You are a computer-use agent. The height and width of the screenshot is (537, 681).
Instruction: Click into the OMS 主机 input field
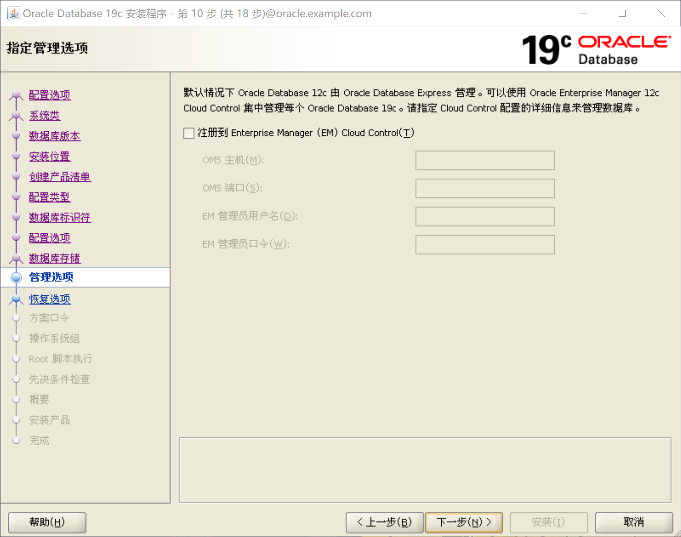click(x=485, y=160)
